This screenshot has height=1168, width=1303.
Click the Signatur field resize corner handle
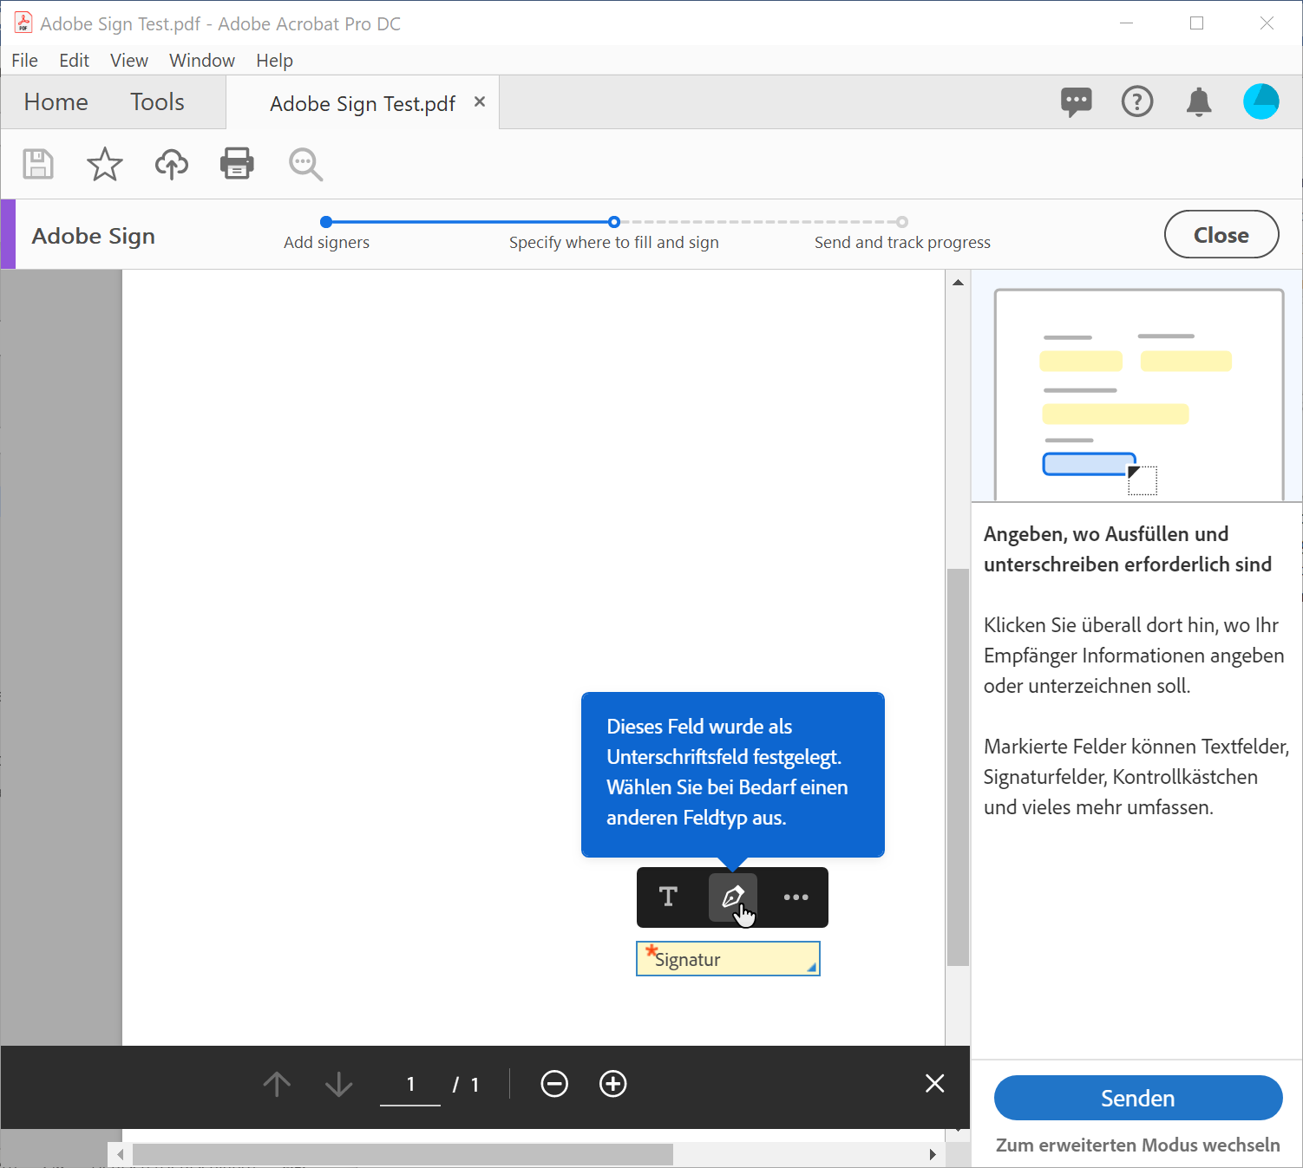812,968
